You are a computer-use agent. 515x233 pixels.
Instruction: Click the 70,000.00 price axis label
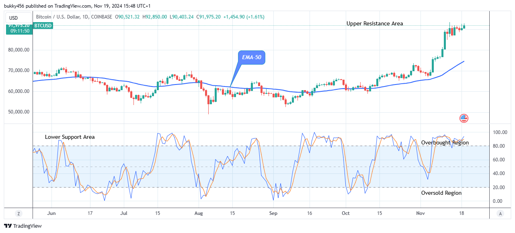19,71
